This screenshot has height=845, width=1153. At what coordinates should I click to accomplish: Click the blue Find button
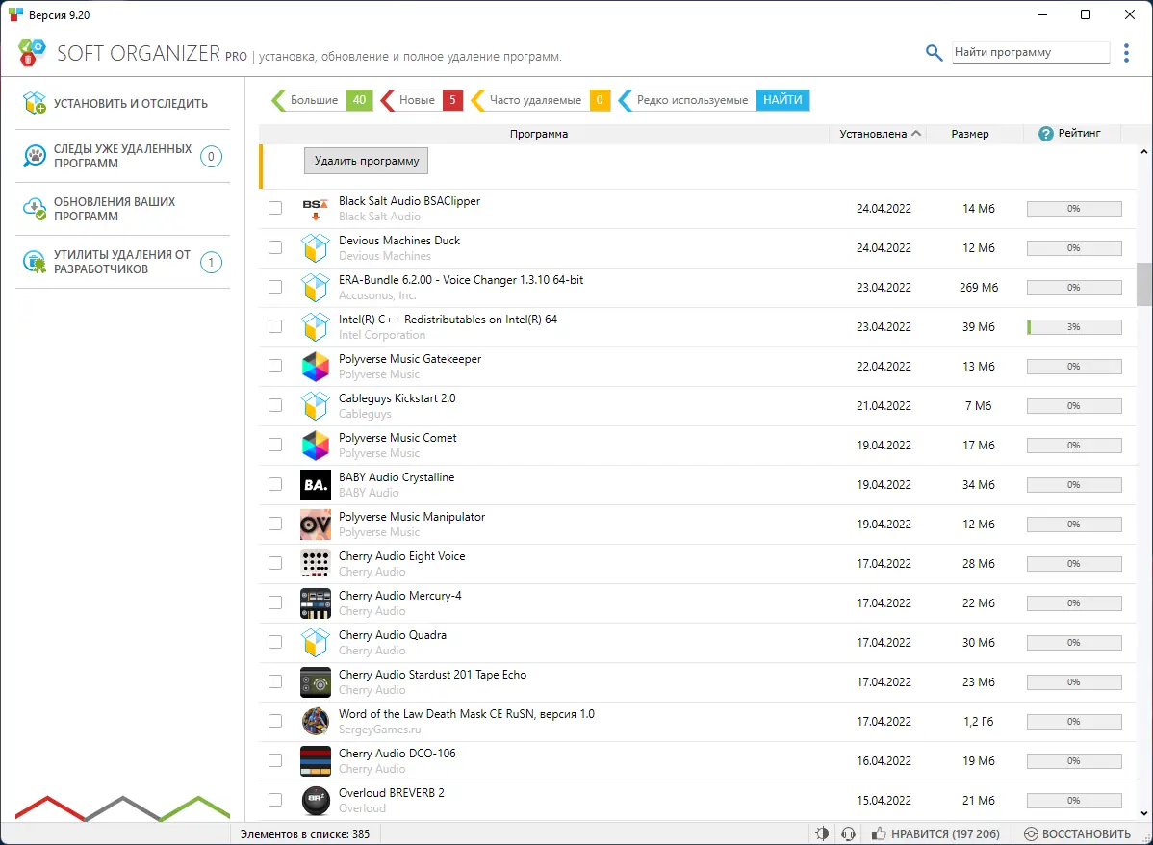pyautogui.click(x=782, y=100)
